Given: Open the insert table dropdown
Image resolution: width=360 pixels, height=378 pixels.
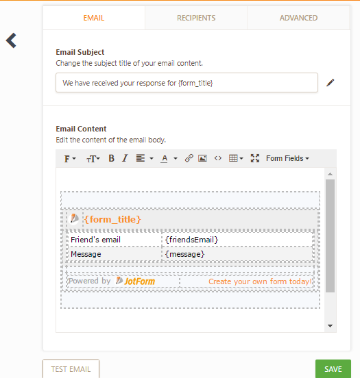Looking at the screenshot, I should coord(236,158).
